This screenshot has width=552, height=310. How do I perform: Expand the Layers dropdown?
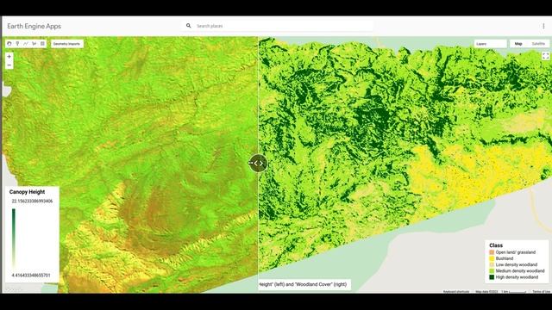coord(491,44)
